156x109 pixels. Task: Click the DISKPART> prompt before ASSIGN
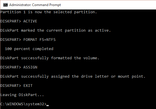(11, 67)
